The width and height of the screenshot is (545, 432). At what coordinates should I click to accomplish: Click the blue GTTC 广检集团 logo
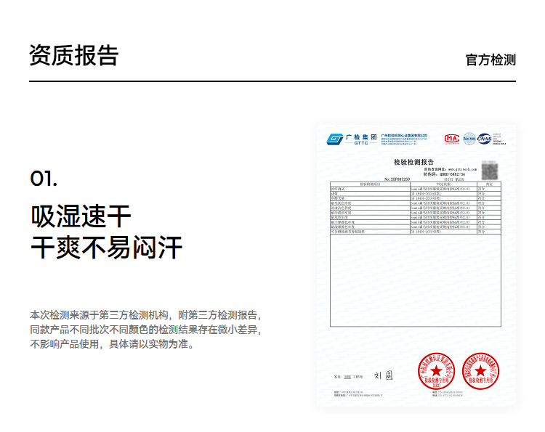click(x=352, y=139)
